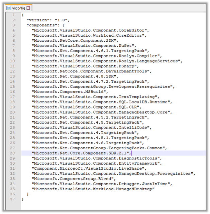
Task: Select the .vsconfig file tab
Action: [x=18, y=8]
